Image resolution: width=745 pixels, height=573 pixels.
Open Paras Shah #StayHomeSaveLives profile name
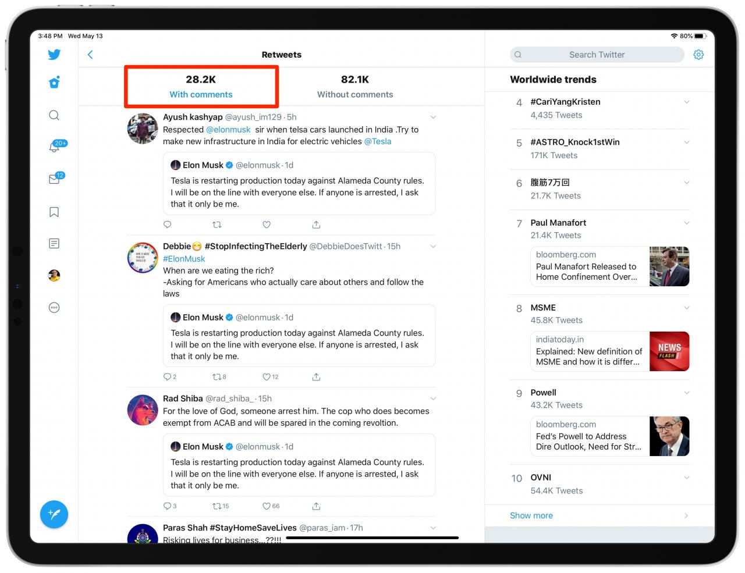230,528
